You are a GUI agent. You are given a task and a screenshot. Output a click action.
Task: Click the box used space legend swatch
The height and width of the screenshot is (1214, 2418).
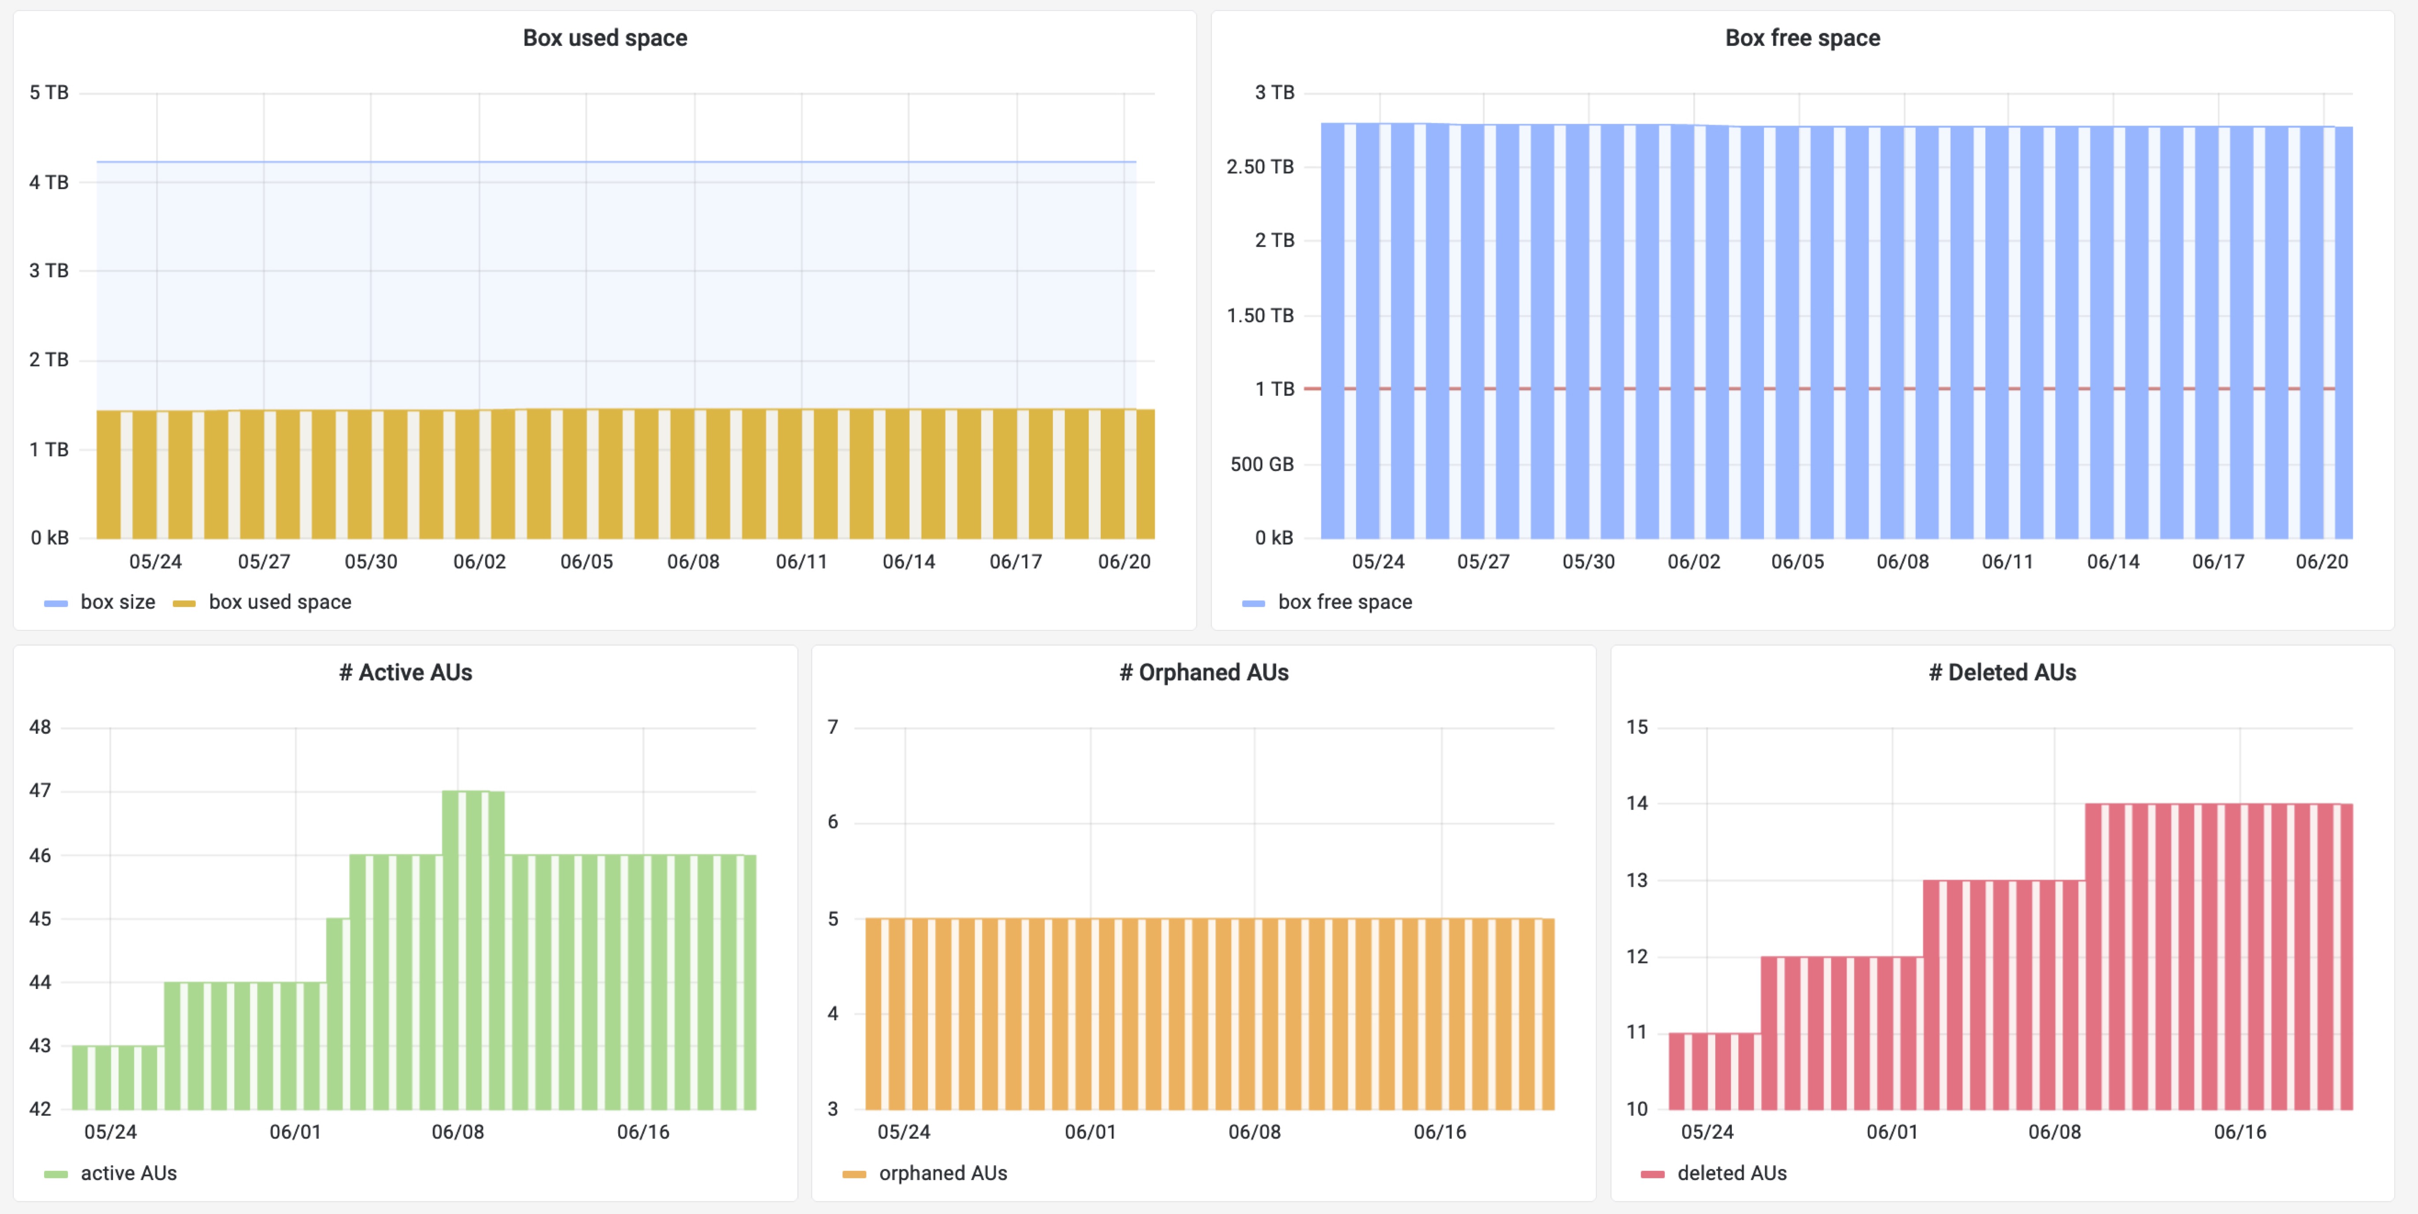point(184,603)
